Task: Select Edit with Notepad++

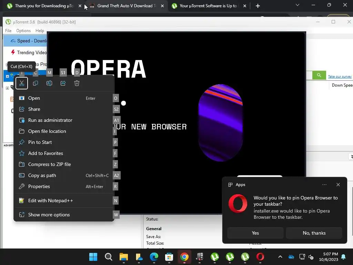Action: point(64,200)
